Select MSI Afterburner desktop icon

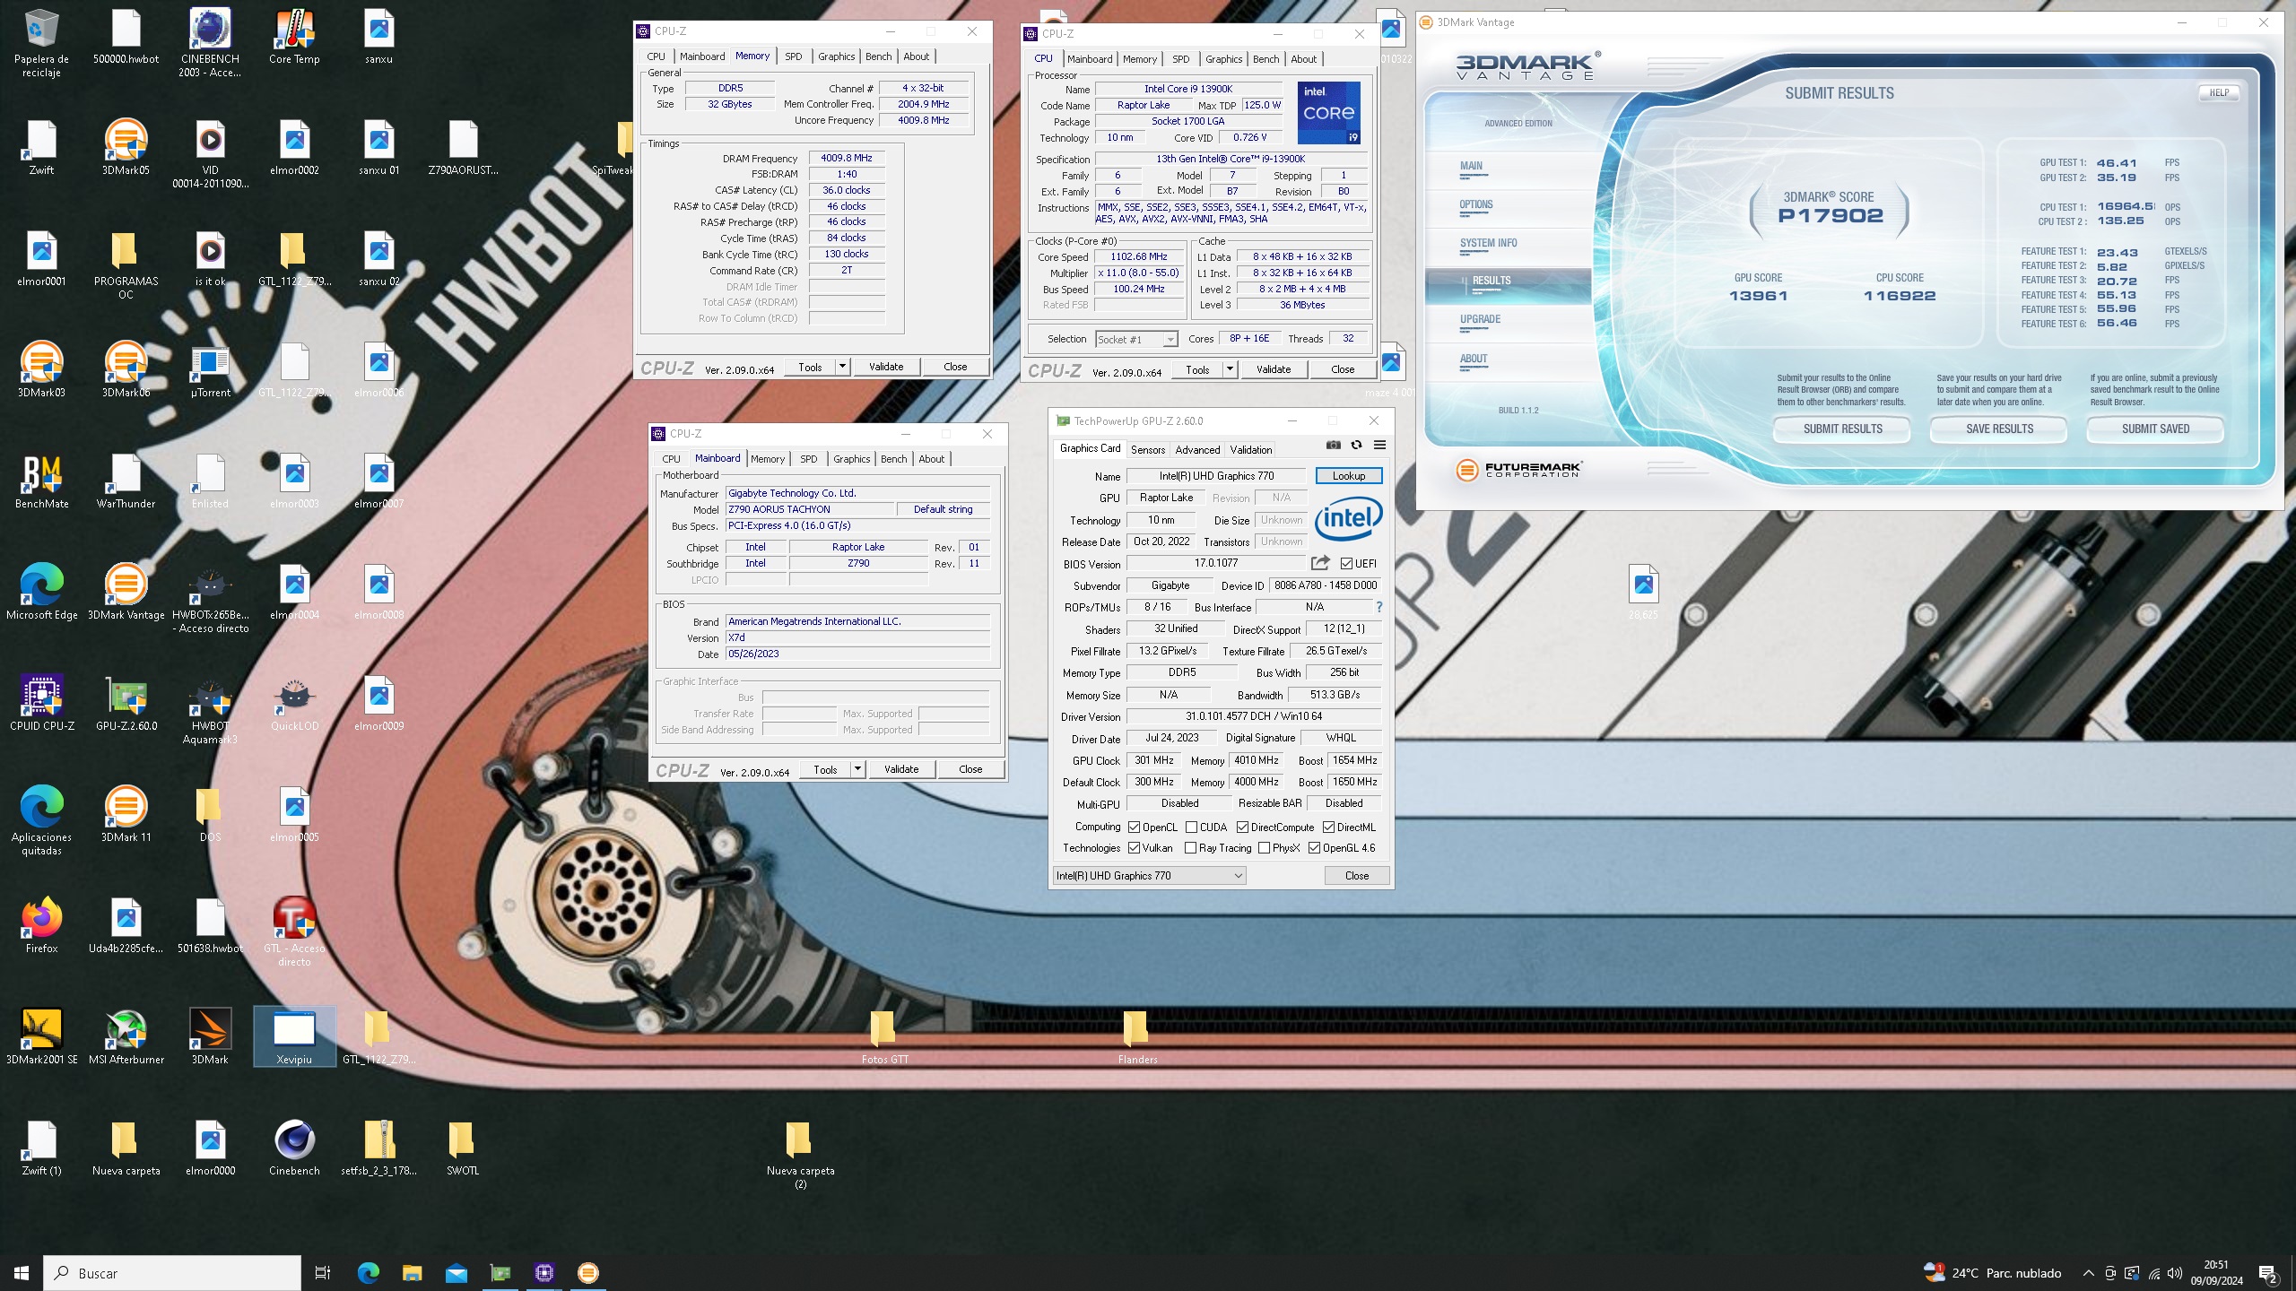pyautogui.click(x=126, y=1037)
